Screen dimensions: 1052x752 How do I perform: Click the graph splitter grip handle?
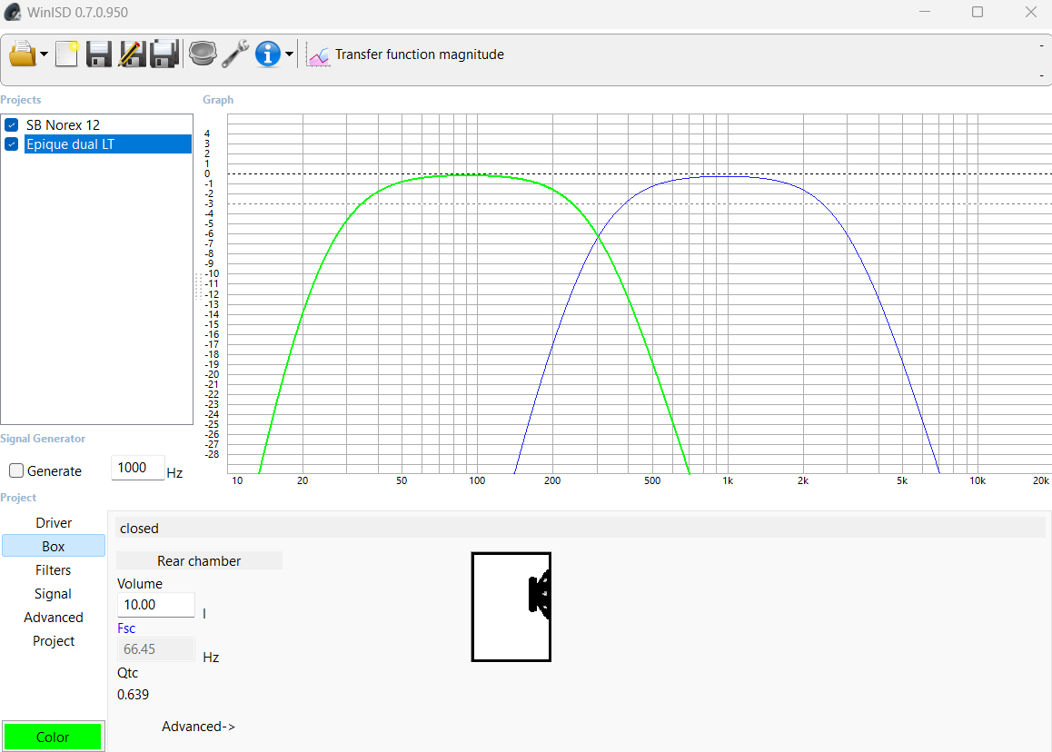(198, 286)
